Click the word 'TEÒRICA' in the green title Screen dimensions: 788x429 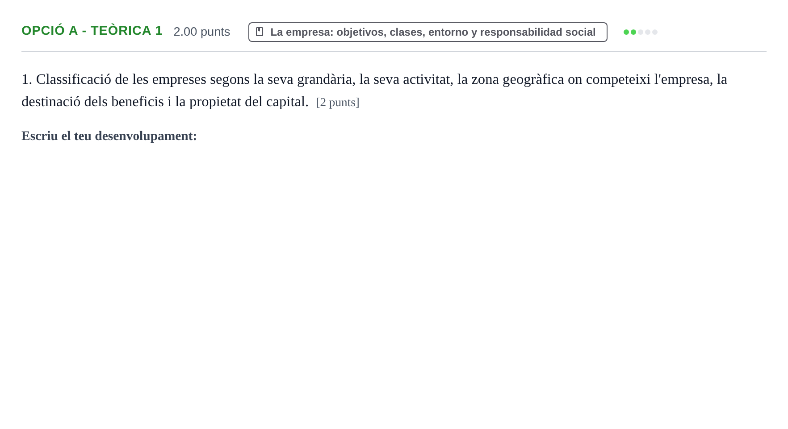click(x=121, y=31)
